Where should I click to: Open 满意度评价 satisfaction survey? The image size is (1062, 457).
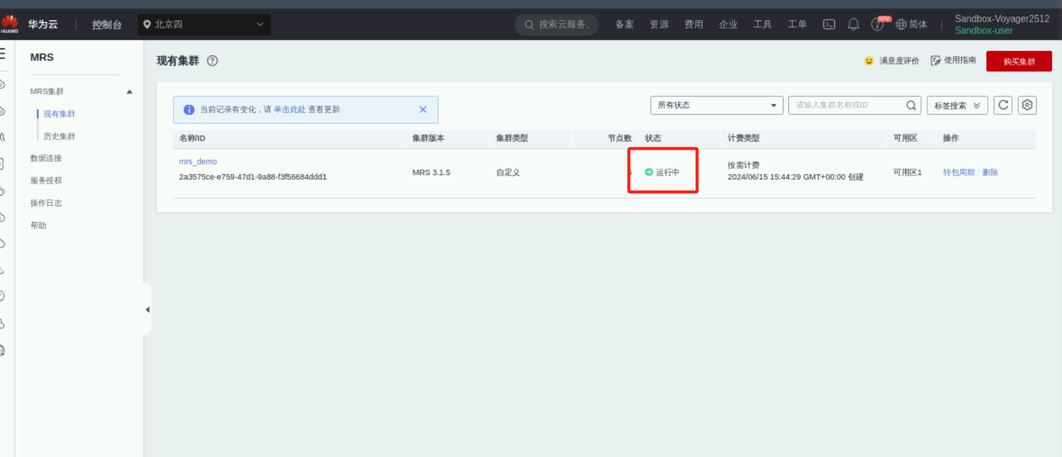892,61
